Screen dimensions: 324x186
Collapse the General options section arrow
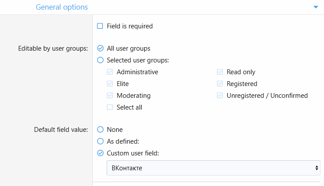pyautogui.click(x=316, y=7)
